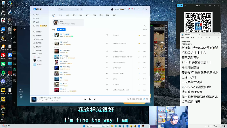227x128 pixels.
Task: Open the house-icon home item in Kugou sidebar
Action: click(36, 15)
